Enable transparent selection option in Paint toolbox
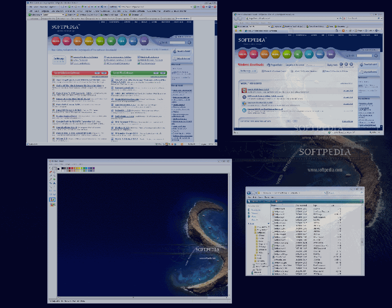The image size is (392, 308). [52, 205]
